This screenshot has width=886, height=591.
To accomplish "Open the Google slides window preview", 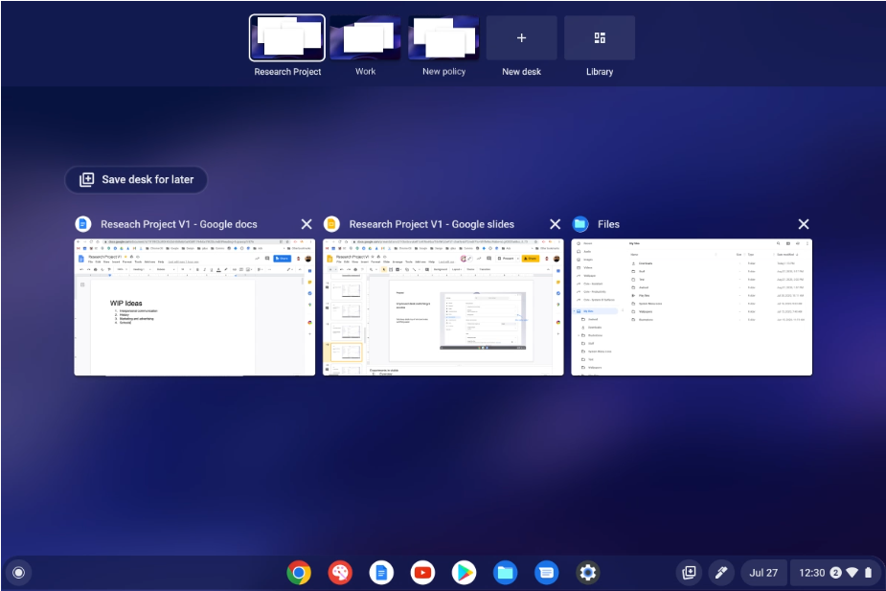I will [x=443, y=307].
